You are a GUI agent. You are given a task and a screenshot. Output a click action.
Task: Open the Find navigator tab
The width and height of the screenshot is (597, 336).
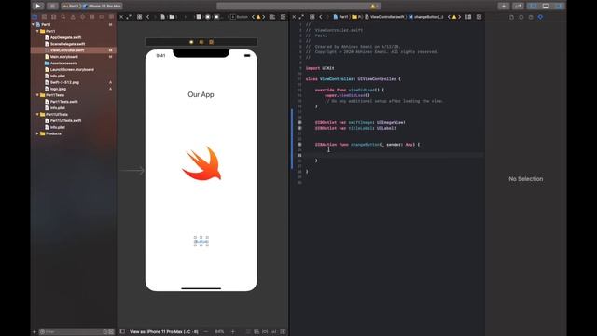pyautogui.click(x=63, y=17)
